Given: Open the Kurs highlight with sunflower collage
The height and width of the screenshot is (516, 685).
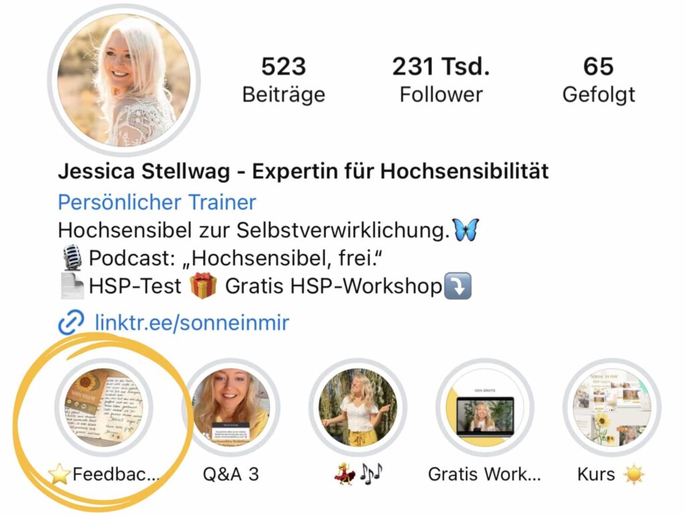Looking at the screenshot, I should click(x=612, y=407).
